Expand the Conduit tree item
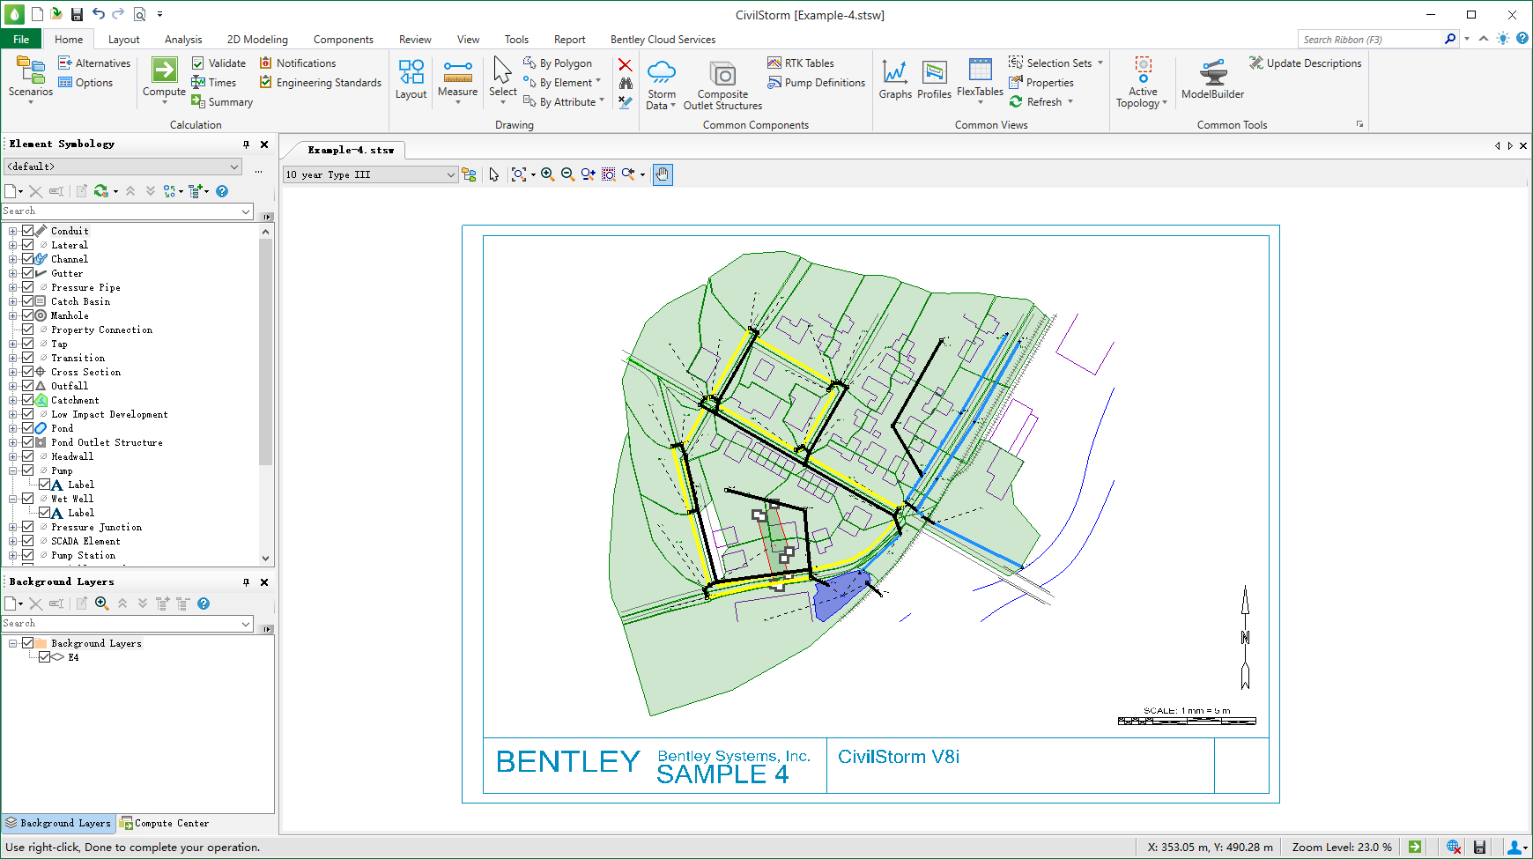 coord(11,230)
